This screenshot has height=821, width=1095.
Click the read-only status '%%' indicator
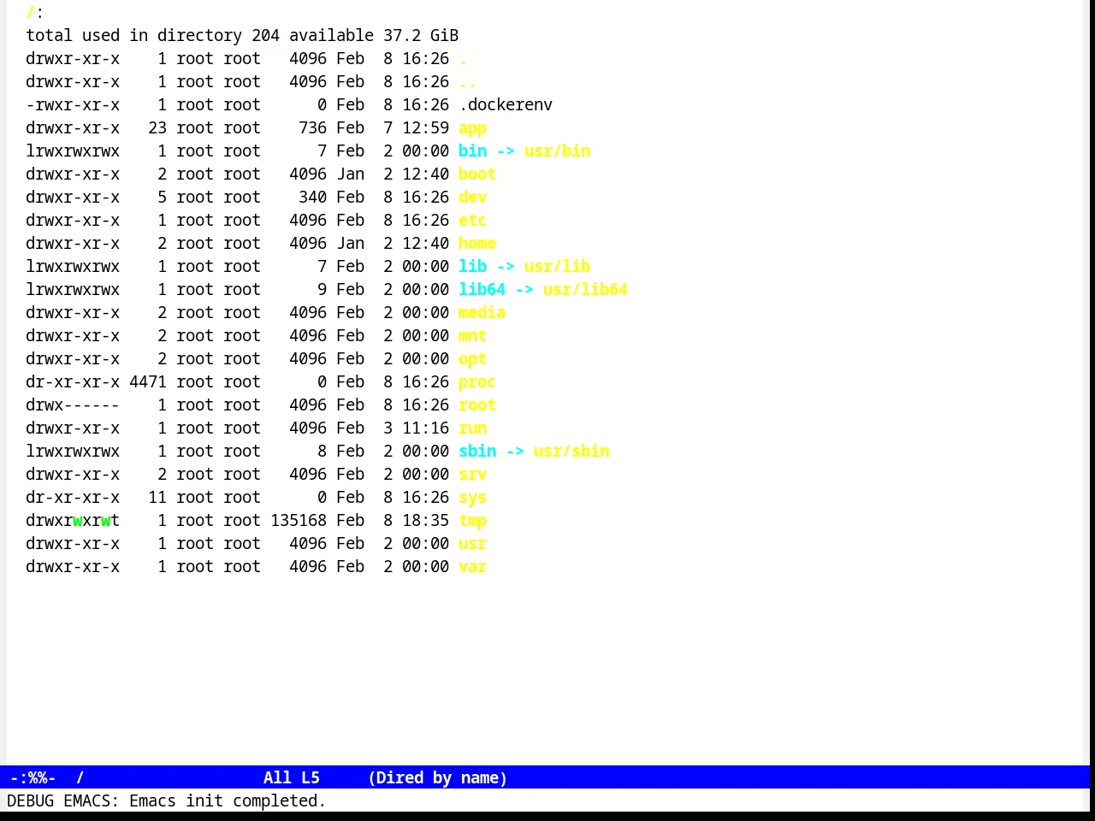tap(38, 777)
